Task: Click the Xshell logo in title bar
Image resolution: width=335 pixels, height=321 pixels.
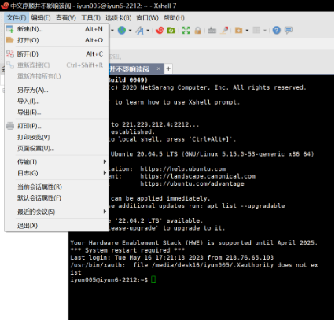Action: tap(5, 6)
